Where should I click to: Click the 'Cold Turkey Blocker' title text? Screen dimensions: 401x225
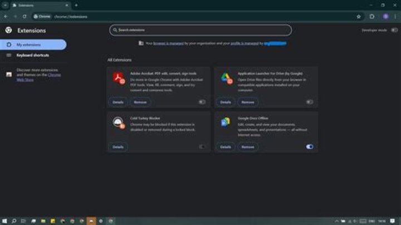[x=145, y=118]
